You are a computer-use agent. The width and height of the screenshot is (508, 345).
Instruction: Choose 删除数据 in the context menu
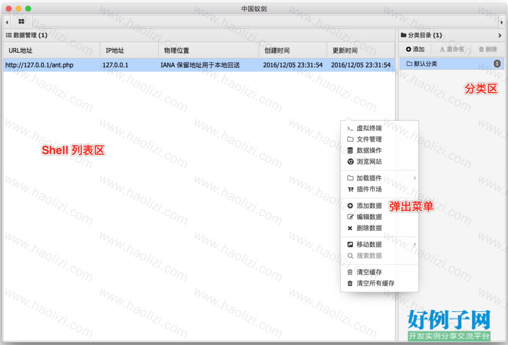tap(379, 228)
